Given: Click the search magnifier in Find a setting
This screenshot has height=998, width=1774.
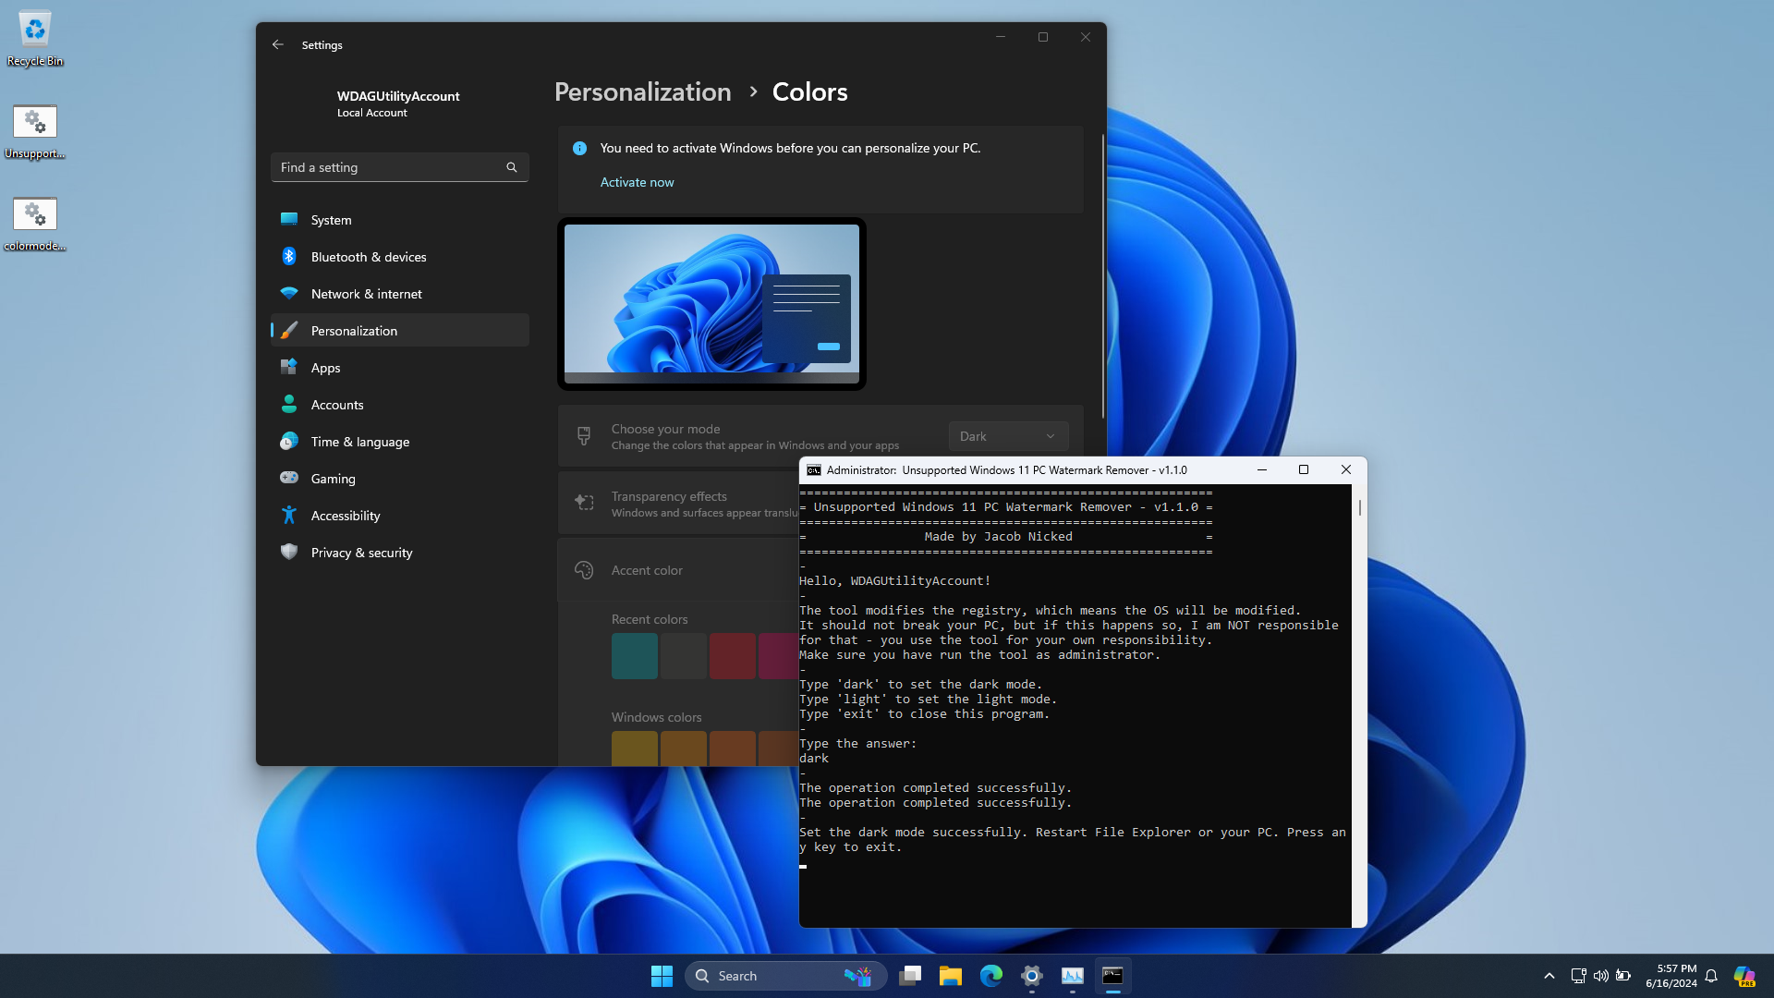Looking at the screenshot, I should pyautogui.click(x=512, y=167).
